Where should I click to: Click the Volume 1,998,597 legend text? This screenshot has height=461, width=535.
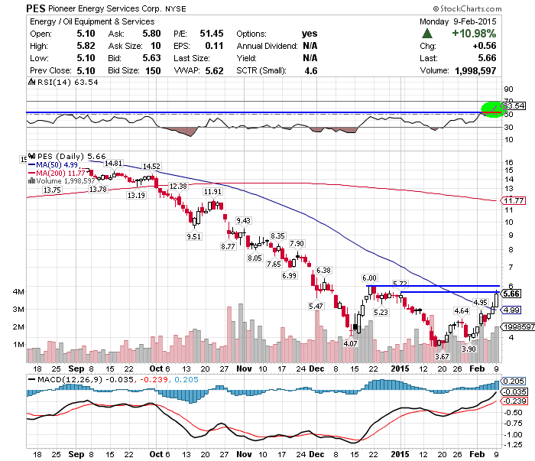click(x=66, y=181)
